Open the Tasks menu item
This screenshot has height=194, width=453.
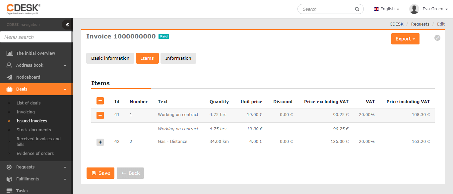point(36,191)
